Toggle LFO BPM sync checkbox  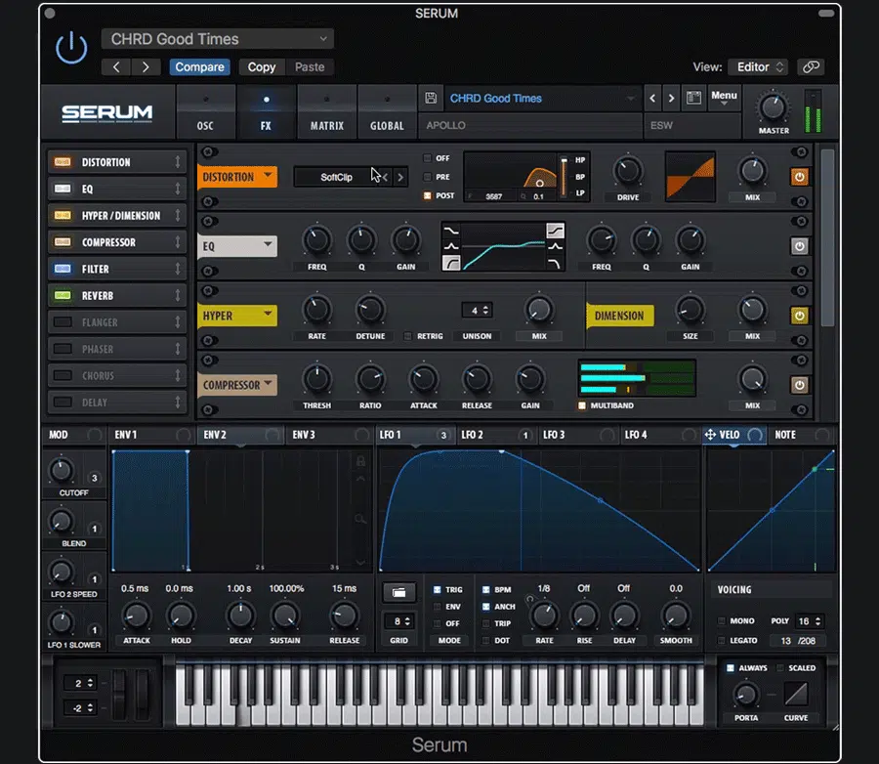(486, 589)
